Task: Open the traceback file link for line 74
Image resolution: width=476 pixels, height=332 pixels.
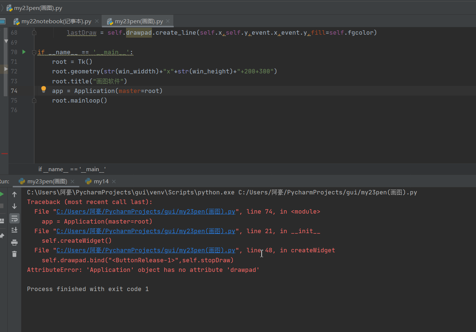Action: pos(146,212)
